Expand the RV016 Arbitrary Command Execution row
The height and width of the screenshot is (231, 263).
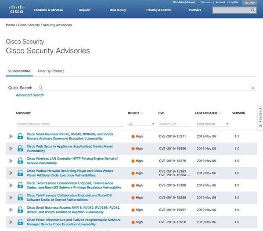point(11,136)
